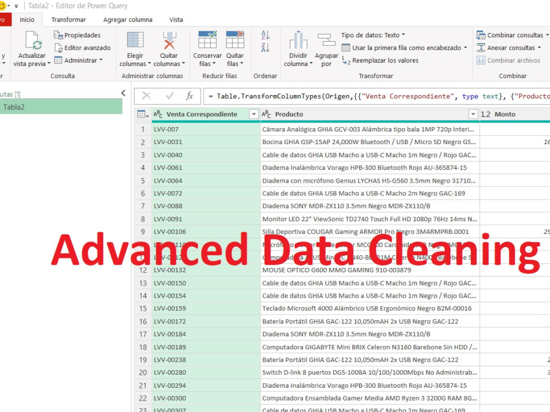Switch to the Inicio tab

tap(27, 20)
